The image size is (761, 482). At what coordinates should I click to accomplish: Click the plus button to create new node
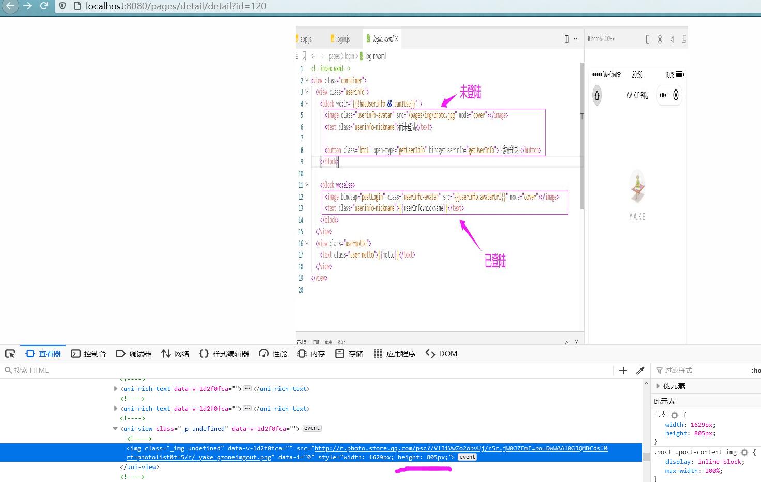pyautogui.click(x=623, y=370)
